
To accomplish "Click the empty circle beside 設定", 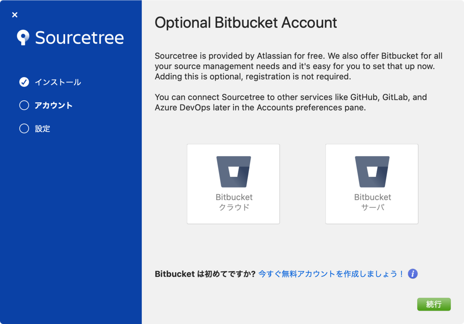I will click(24, 129).
